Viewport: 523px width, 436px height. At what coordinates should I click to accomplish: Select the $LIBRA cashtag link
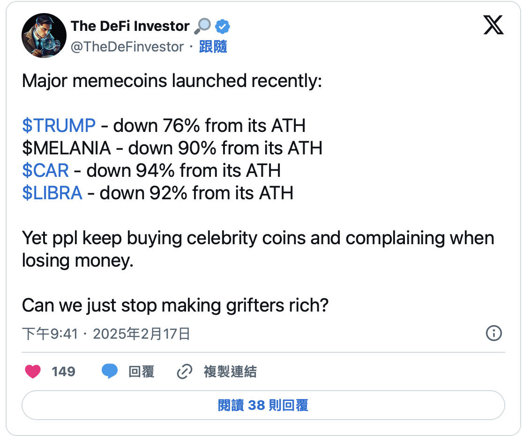click(52, 193)
